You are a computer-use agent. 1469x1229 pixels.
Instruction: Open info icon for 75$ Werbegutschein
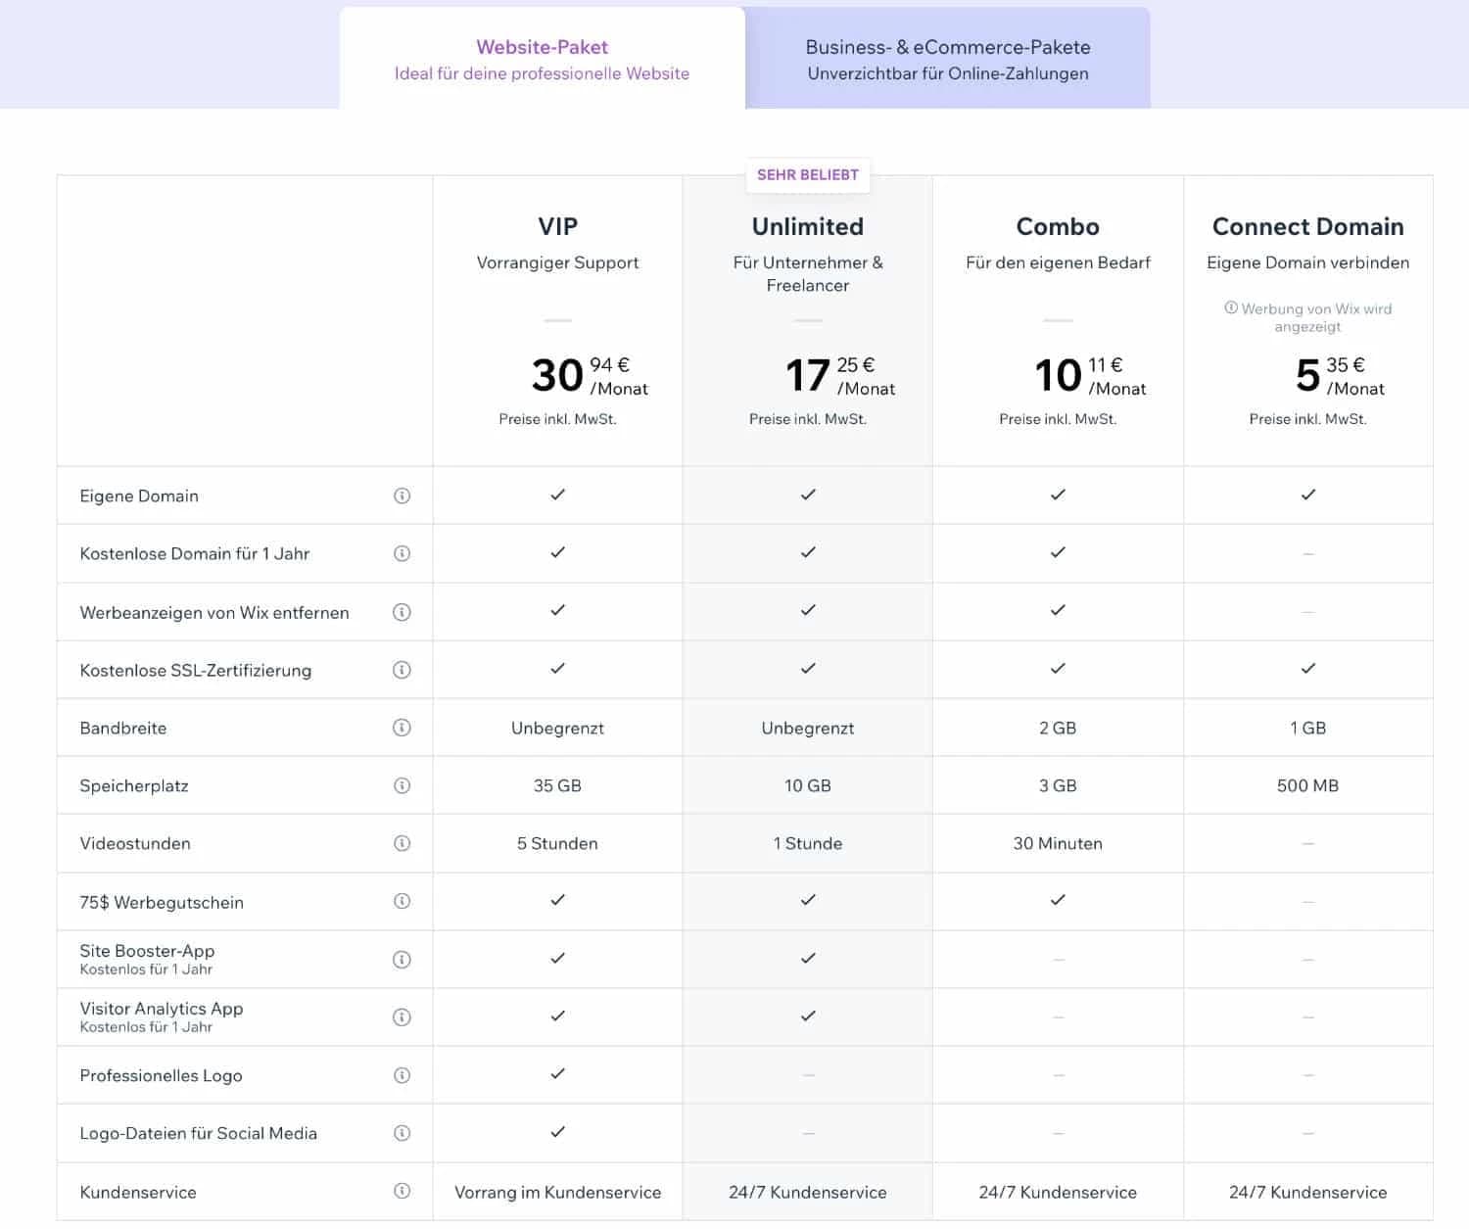(x=402, y=901)
